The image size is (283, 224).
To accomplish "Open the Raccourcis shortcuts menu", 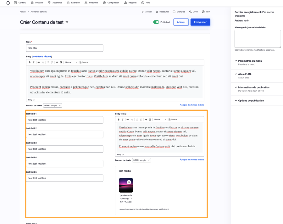I will [163, 12].
